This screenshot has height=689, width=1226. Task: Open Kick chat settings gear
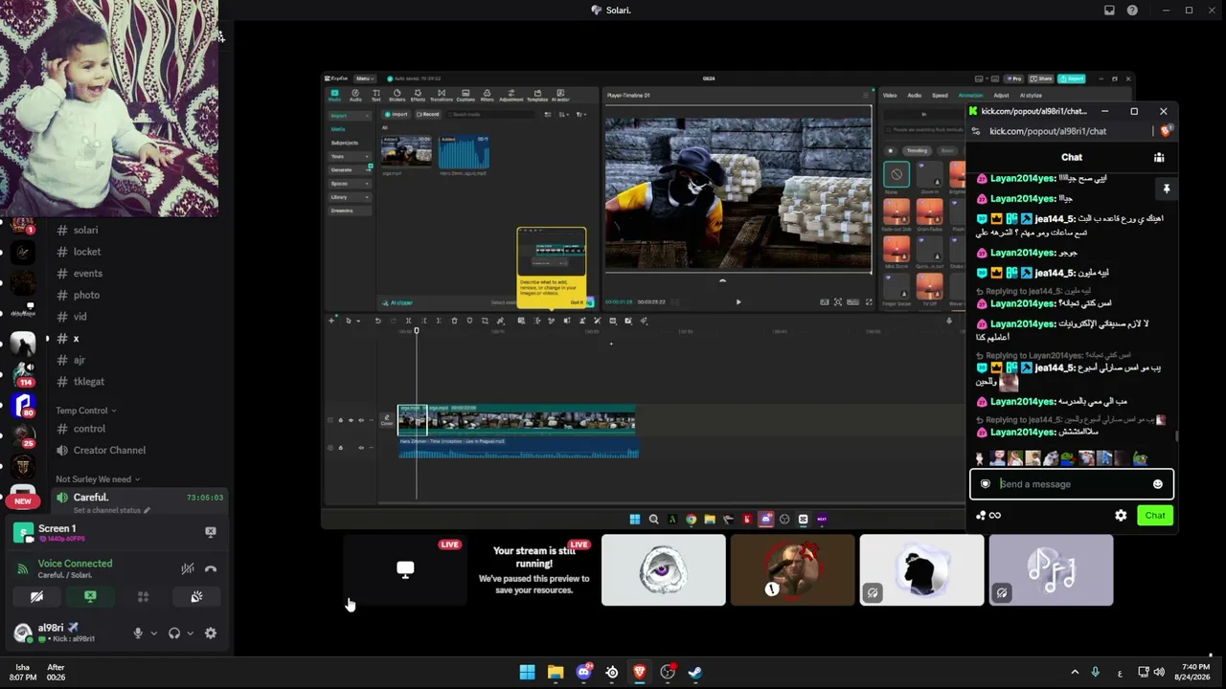click(1121, 516)
